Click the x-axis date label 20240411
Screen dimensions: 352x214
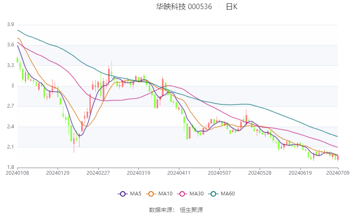click(x=179, y=173)
